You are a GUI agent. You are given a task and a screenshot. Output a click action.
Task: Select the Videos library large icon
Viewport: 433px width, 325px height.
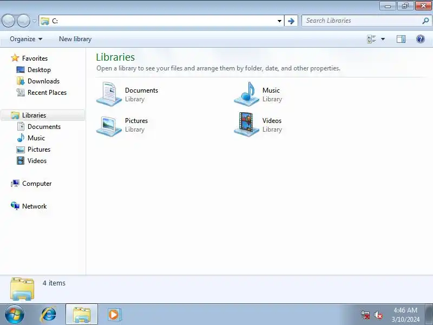coord(246,125)
